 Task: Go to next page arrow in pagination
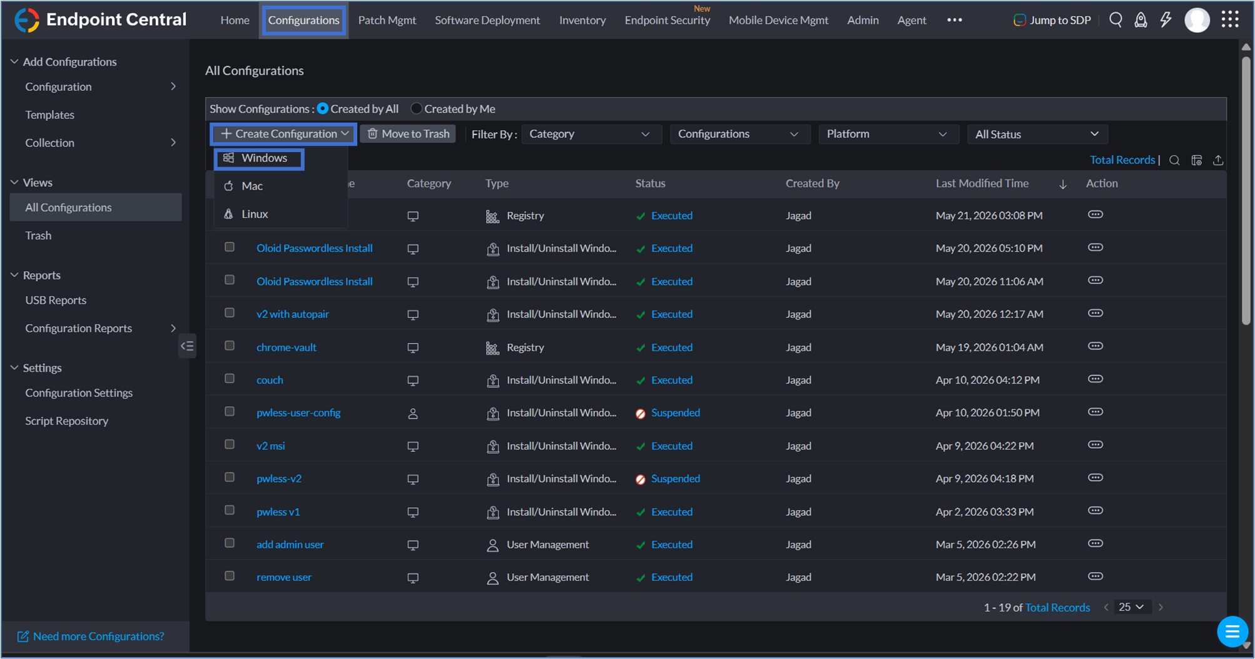tap(1161, 607)
